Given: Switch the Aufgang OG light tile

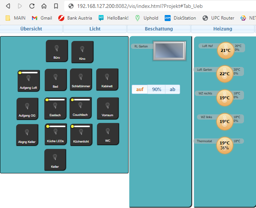Looking at the screenshot, I should [27, 109].
